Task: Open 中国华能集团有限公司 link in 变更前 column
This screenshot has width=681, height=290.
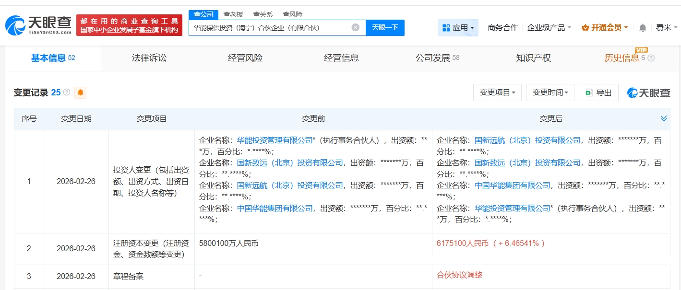Action: point(275,208)
